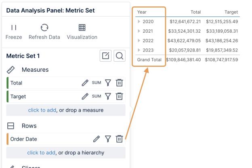This screenshot has height=168, width=252.
Task: Click the search icon beside Metric Set 1
Action: tap(119, 56)
